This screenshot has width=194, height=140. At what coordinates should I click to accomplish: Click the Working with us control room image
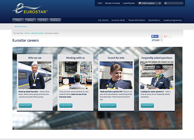pyautogui.click(x=75, y=75)
